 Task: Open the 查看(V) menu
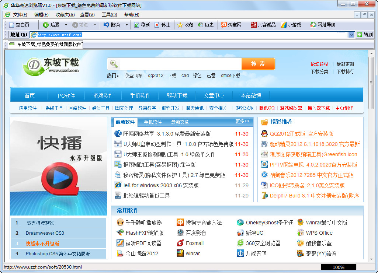tap(87, 15)
